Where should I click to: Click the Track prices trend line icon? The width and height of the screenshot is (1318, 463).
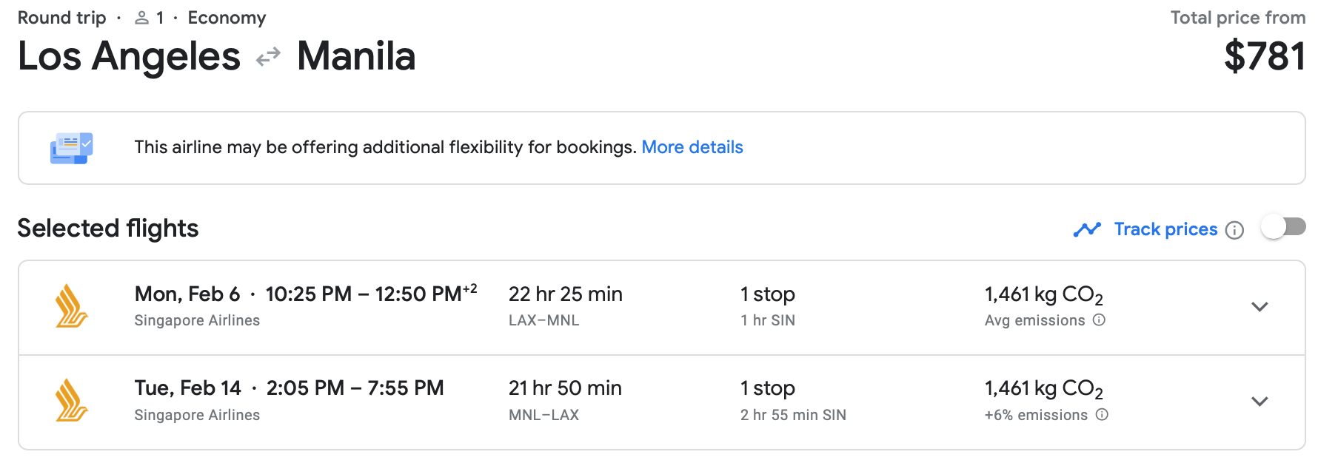coord(1087,229)
